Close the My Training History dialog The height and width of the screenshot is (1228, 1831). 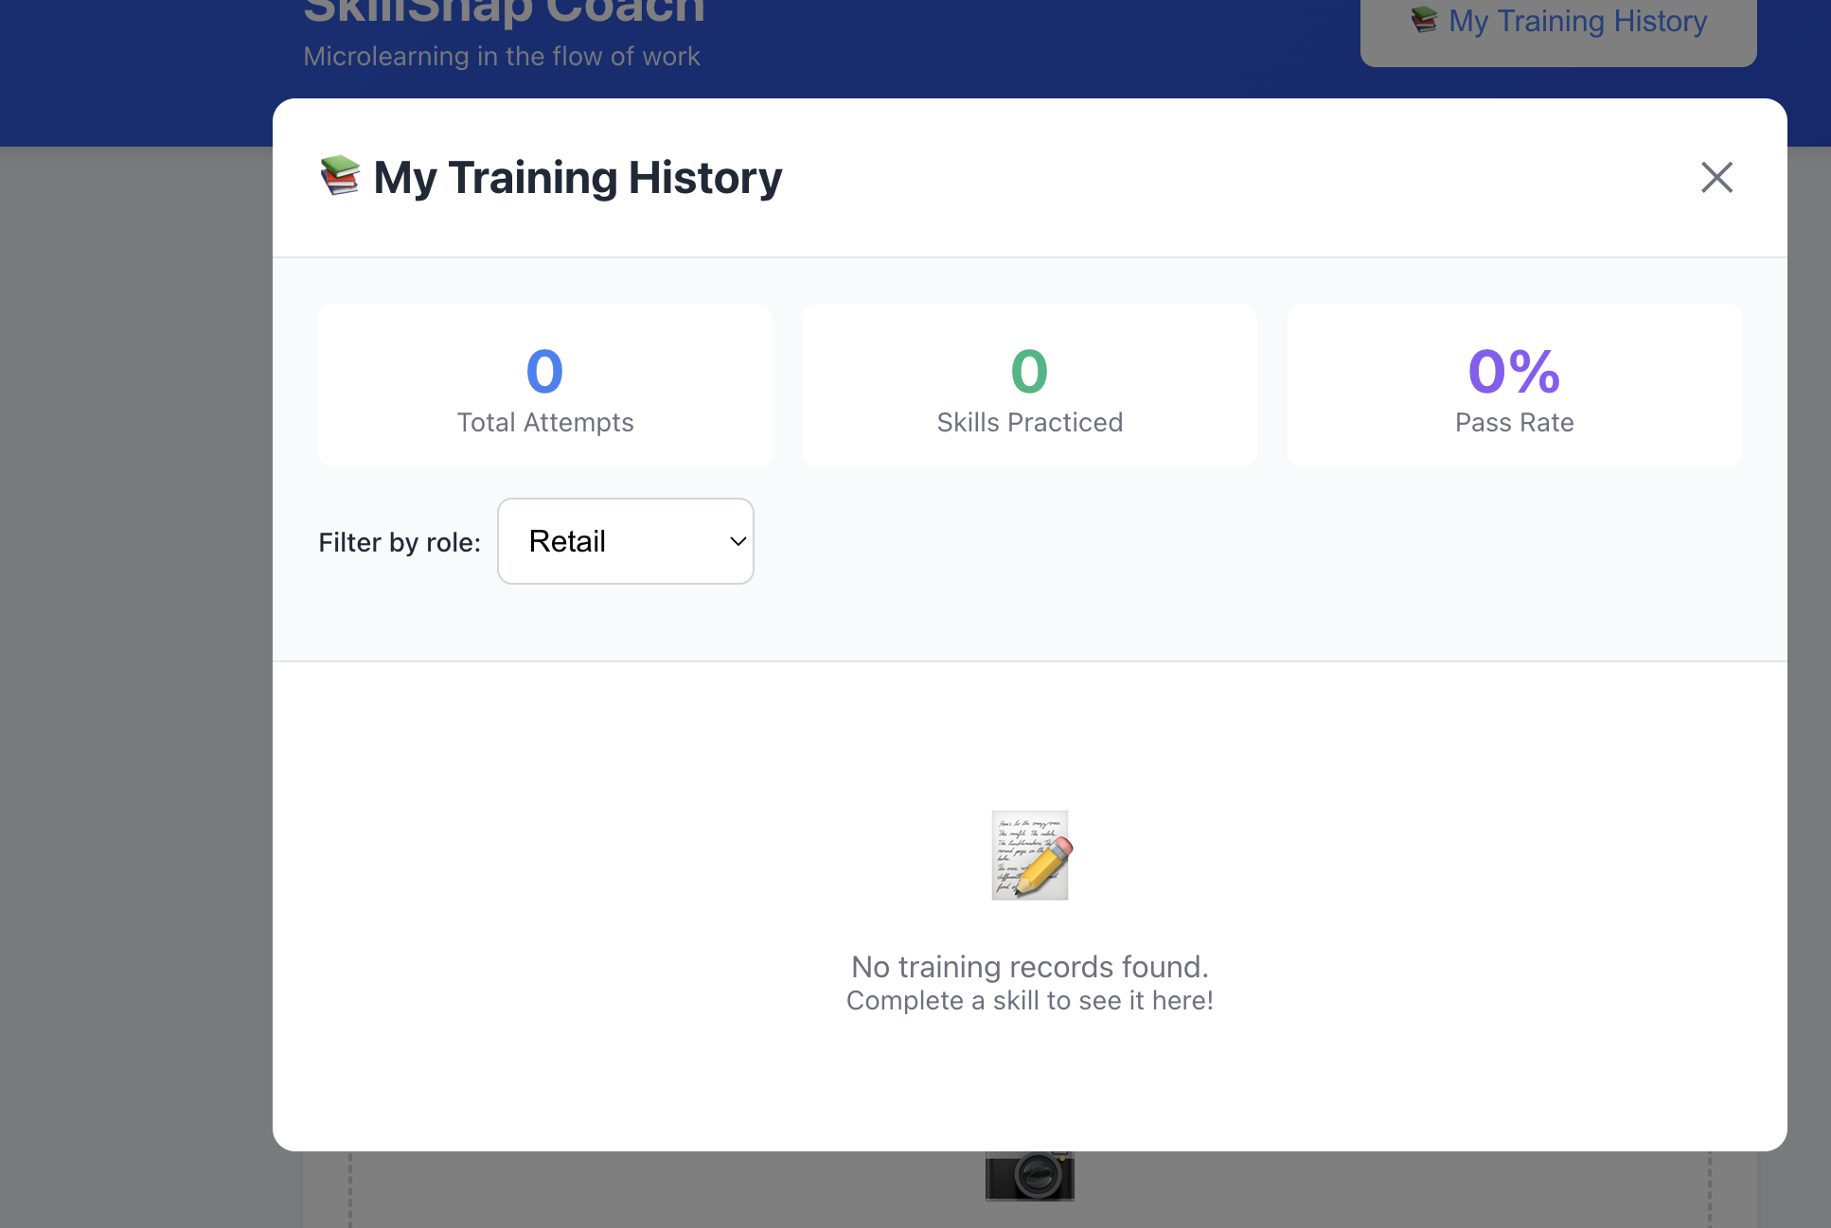[x=1715, y=177]
